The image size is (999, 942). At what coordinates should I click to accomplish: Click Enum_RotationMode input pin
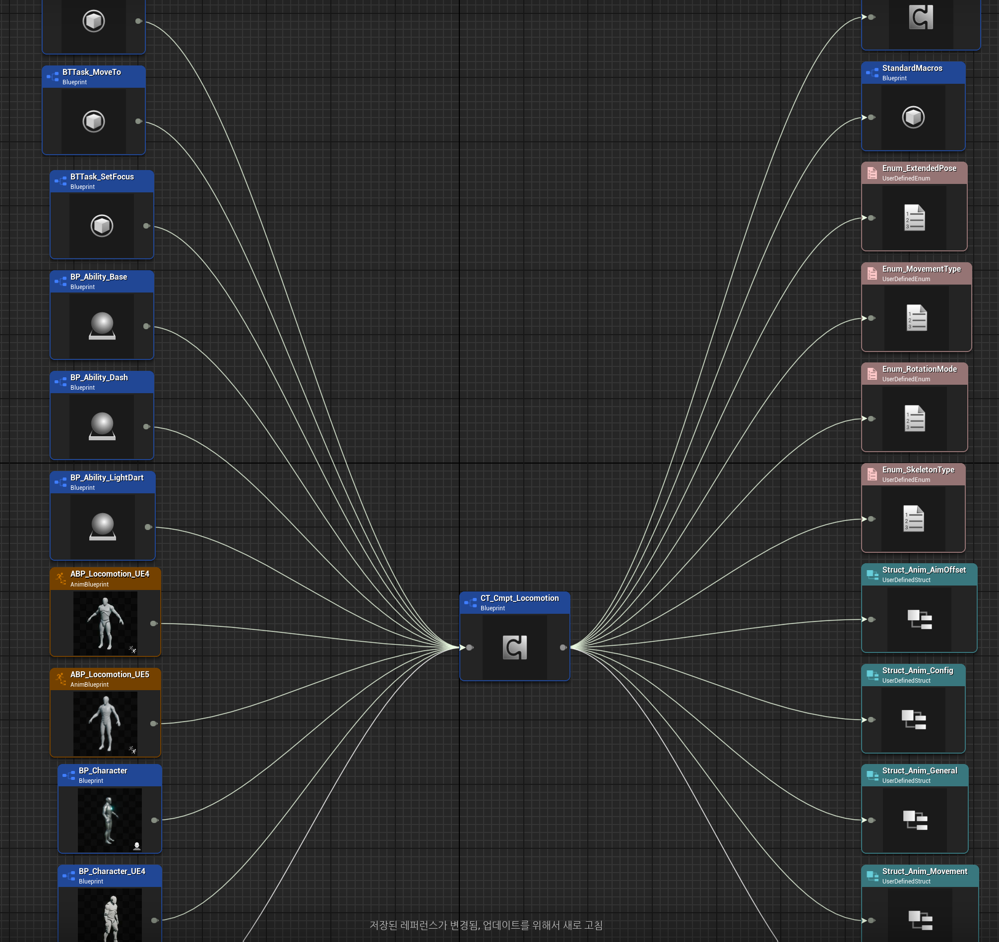pyautogui.click(x=871, y=418)
